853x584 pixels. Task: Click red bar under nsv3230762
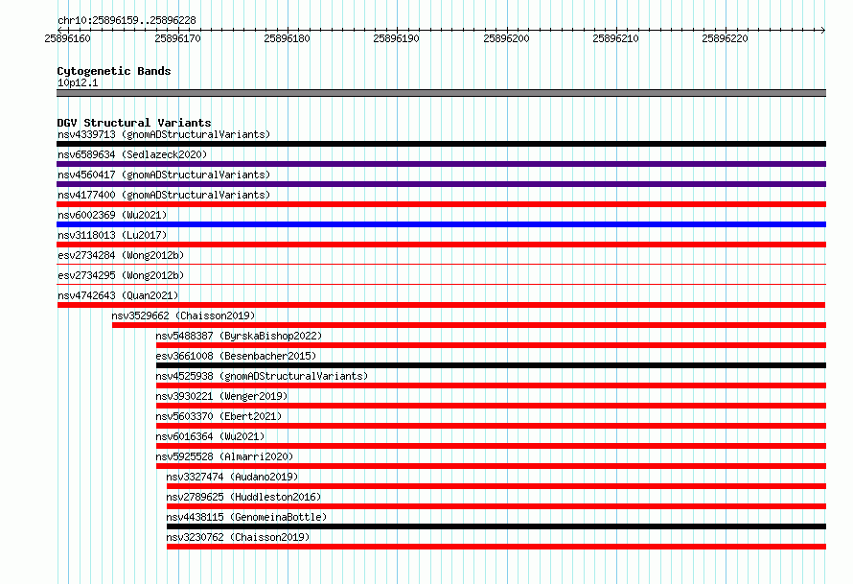(x=496, y=547)
